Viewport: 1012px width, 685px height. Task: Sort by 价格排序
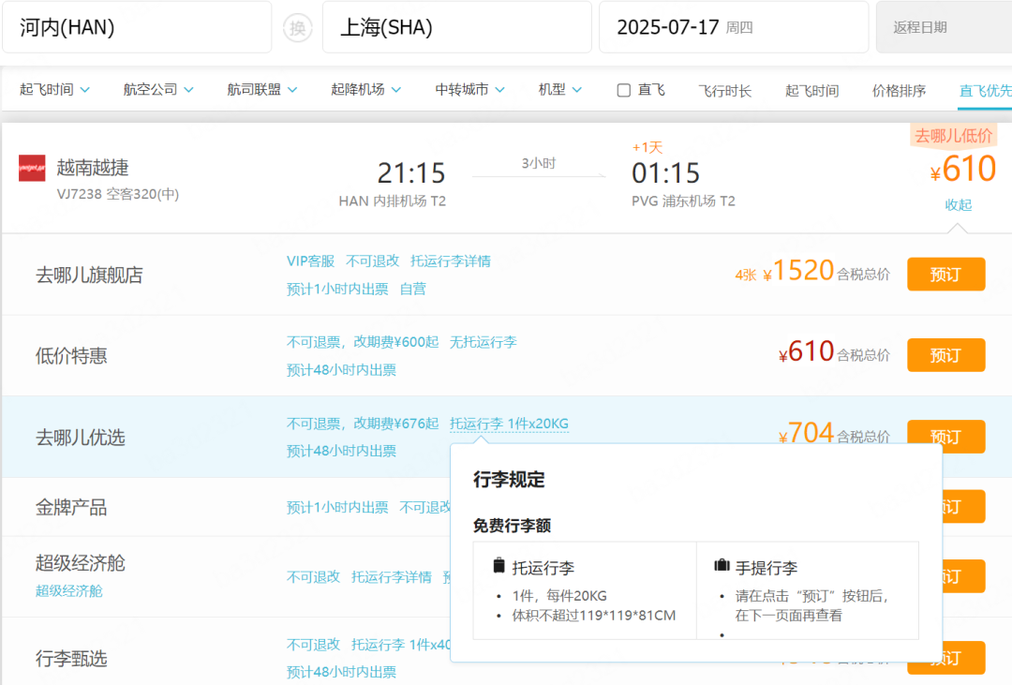point(899,91)
